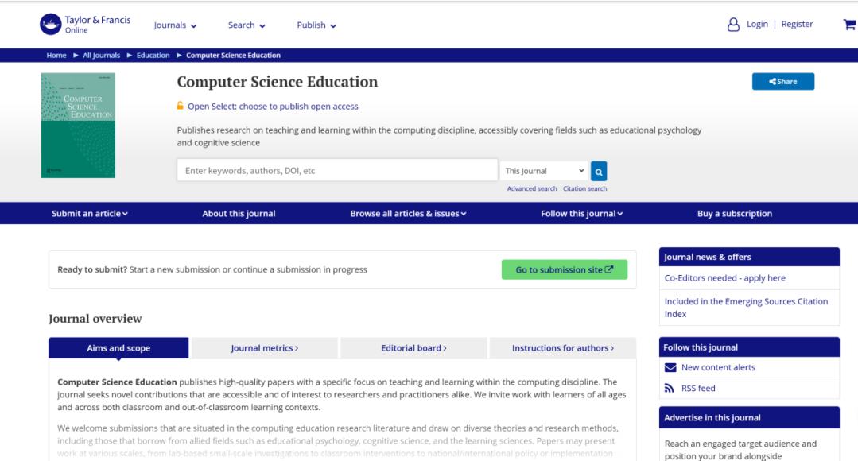This screenshot has height=461, width=858.
Task: Click the Follow this journal sidebar header
Action: [749, 347]
